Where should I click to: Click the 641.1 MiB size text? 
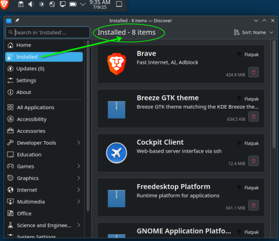click(x=235, y=208)
